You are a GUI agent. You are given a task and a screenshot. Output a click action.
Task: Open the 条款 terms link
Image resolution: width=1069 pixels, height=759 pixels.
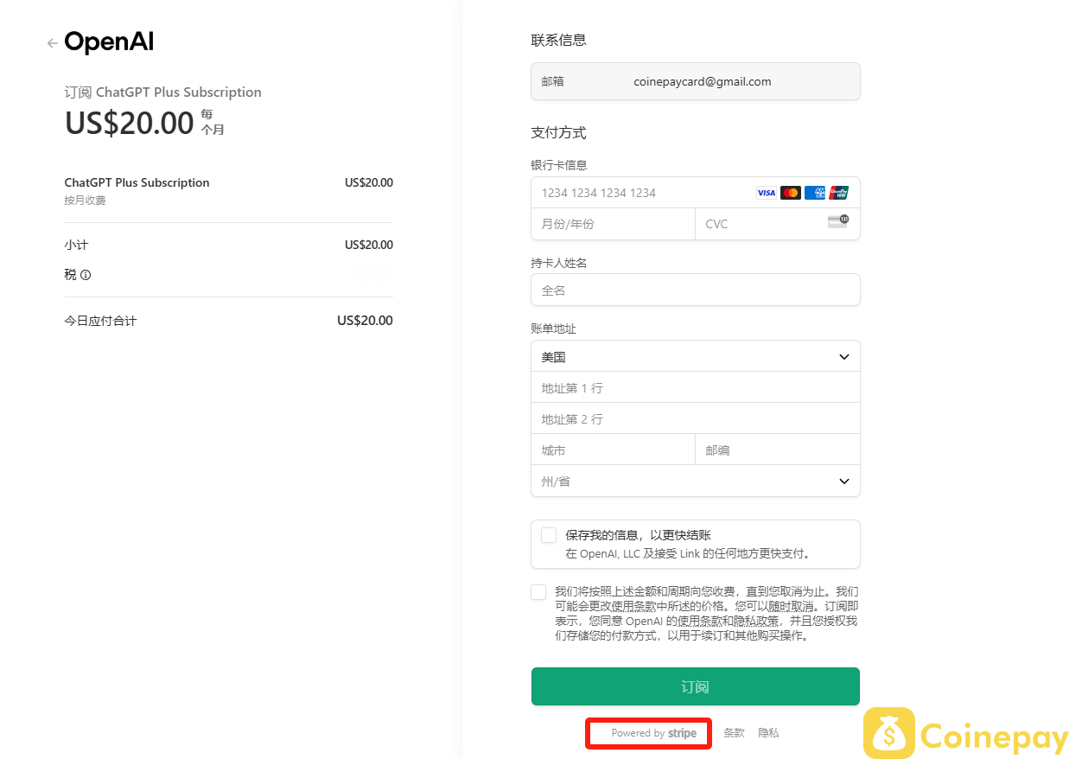pos(734,733)
